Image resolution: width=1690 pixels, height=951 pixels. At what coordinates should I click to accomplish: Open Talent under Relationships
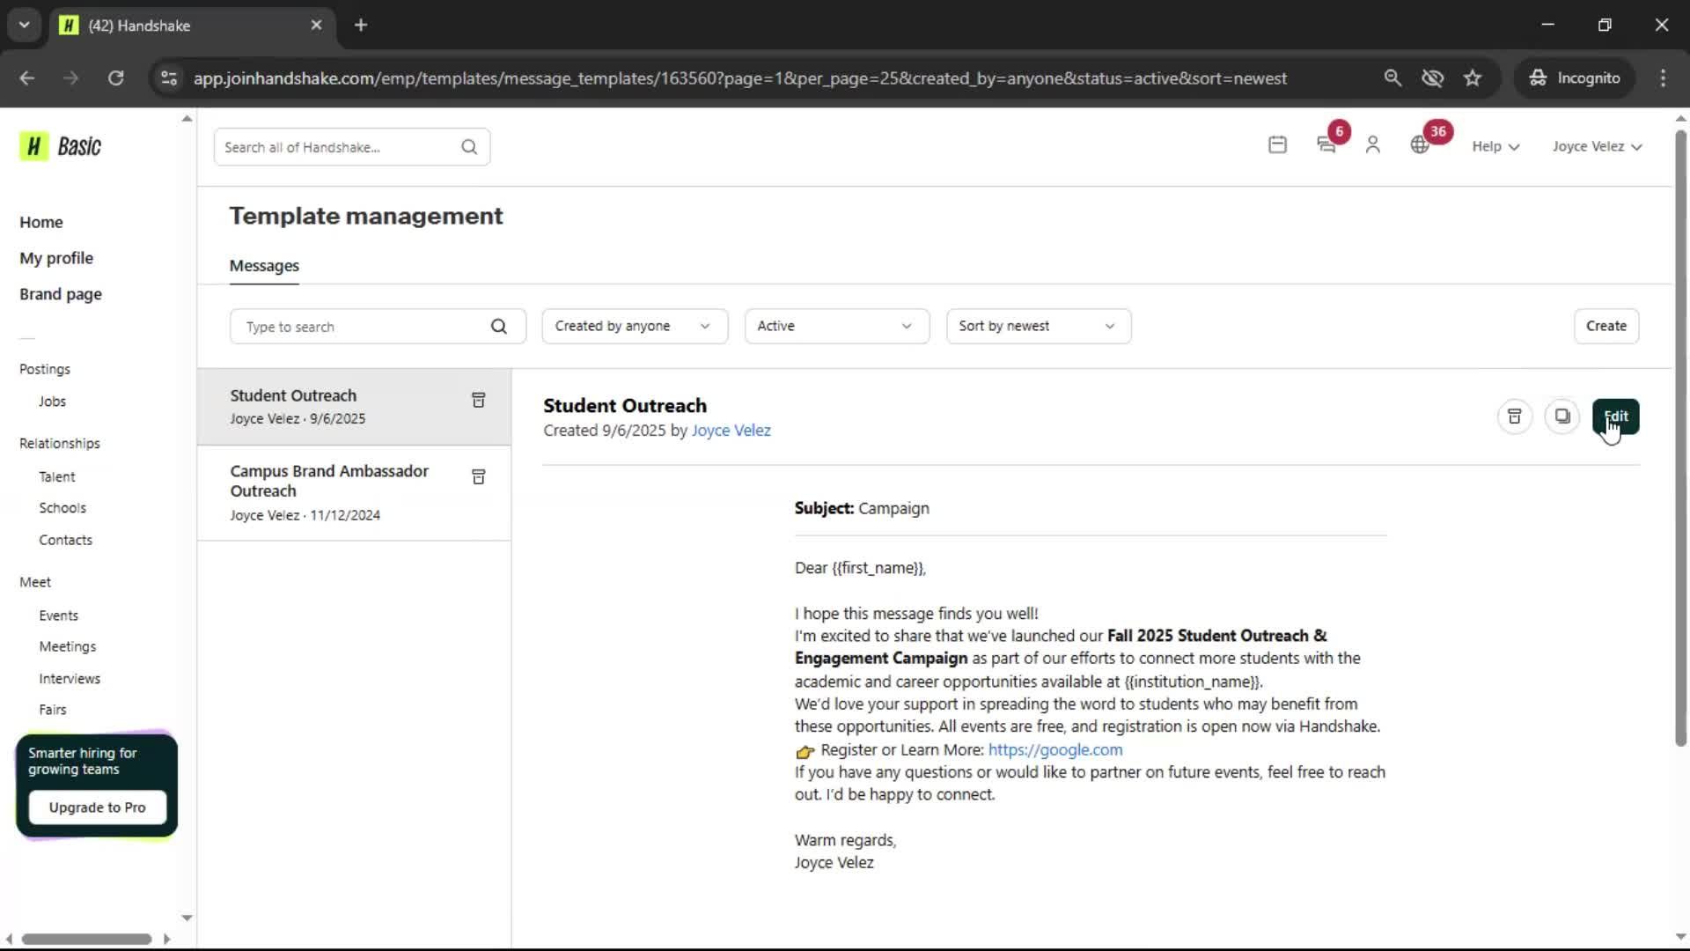57,477
